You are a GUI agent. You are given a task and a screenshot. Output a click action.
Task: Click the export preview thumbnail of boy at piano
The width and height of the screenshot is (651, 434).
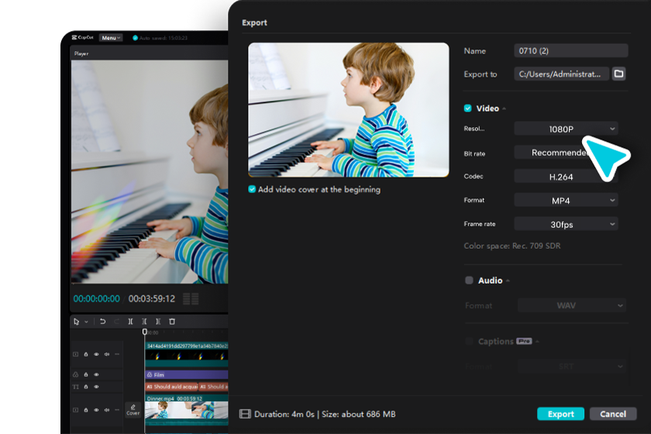pyautogui.click(x=348, y=110)
